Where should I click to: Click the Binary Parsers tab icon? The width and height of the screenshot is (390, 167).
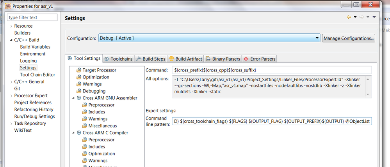[x=208, y=59]
